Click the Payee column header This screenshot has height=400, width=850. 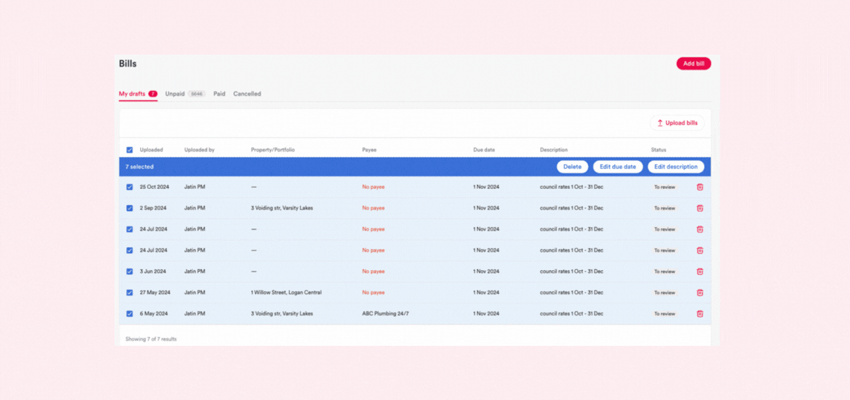pos(369,150)
